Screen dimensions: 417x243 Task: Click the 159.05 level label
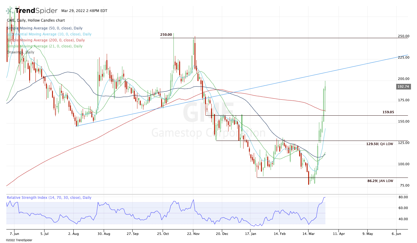[388, 112]
